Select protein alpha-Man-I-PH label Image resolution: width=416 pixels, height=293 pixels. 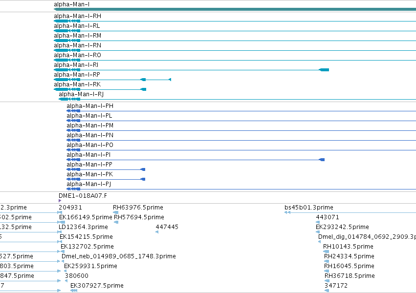click(x=90, y=106)
